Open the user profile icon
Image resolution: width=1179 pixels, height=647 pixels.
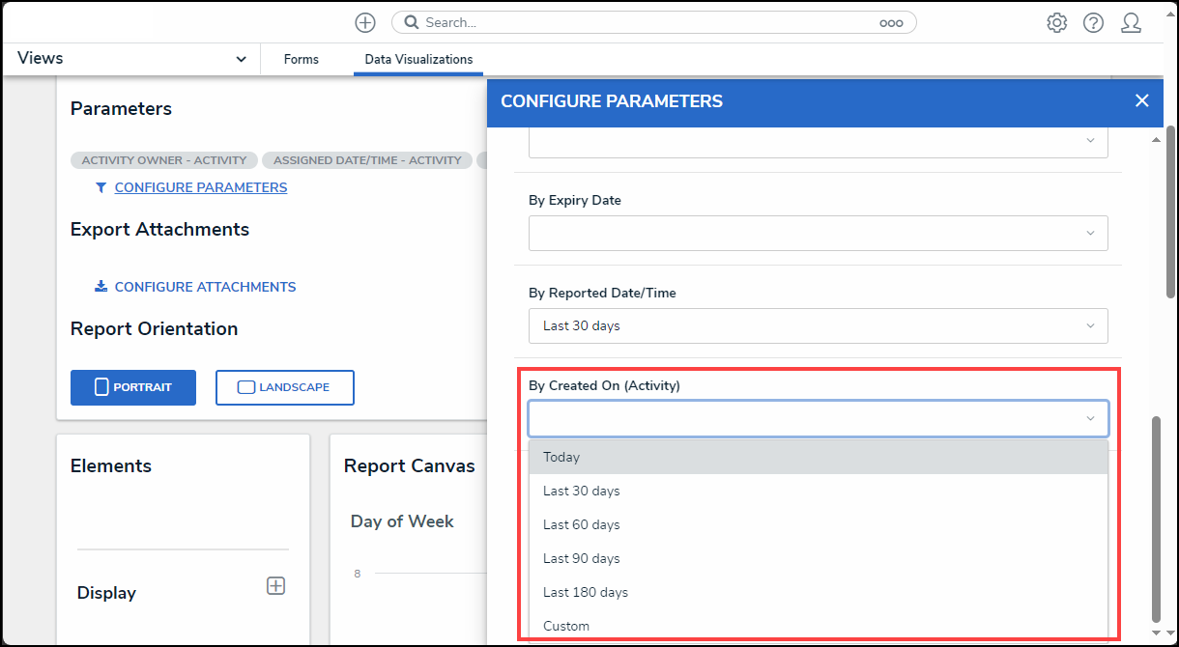[x=1131, y=22]
